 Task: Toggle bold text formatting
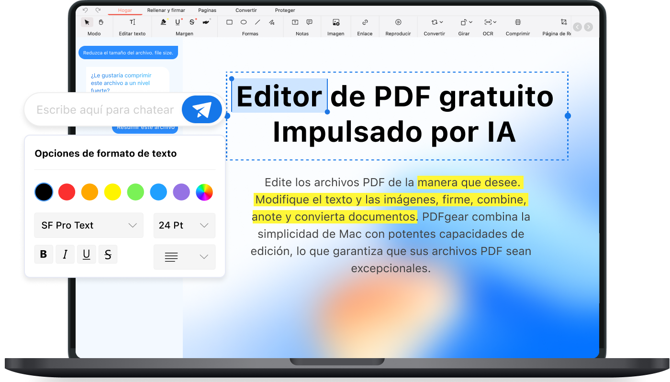coord(44,254)
